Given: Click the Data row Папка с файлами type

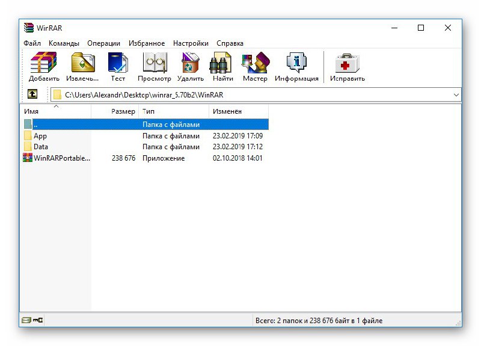Looking at the screenshot, I should click(171, 147).
